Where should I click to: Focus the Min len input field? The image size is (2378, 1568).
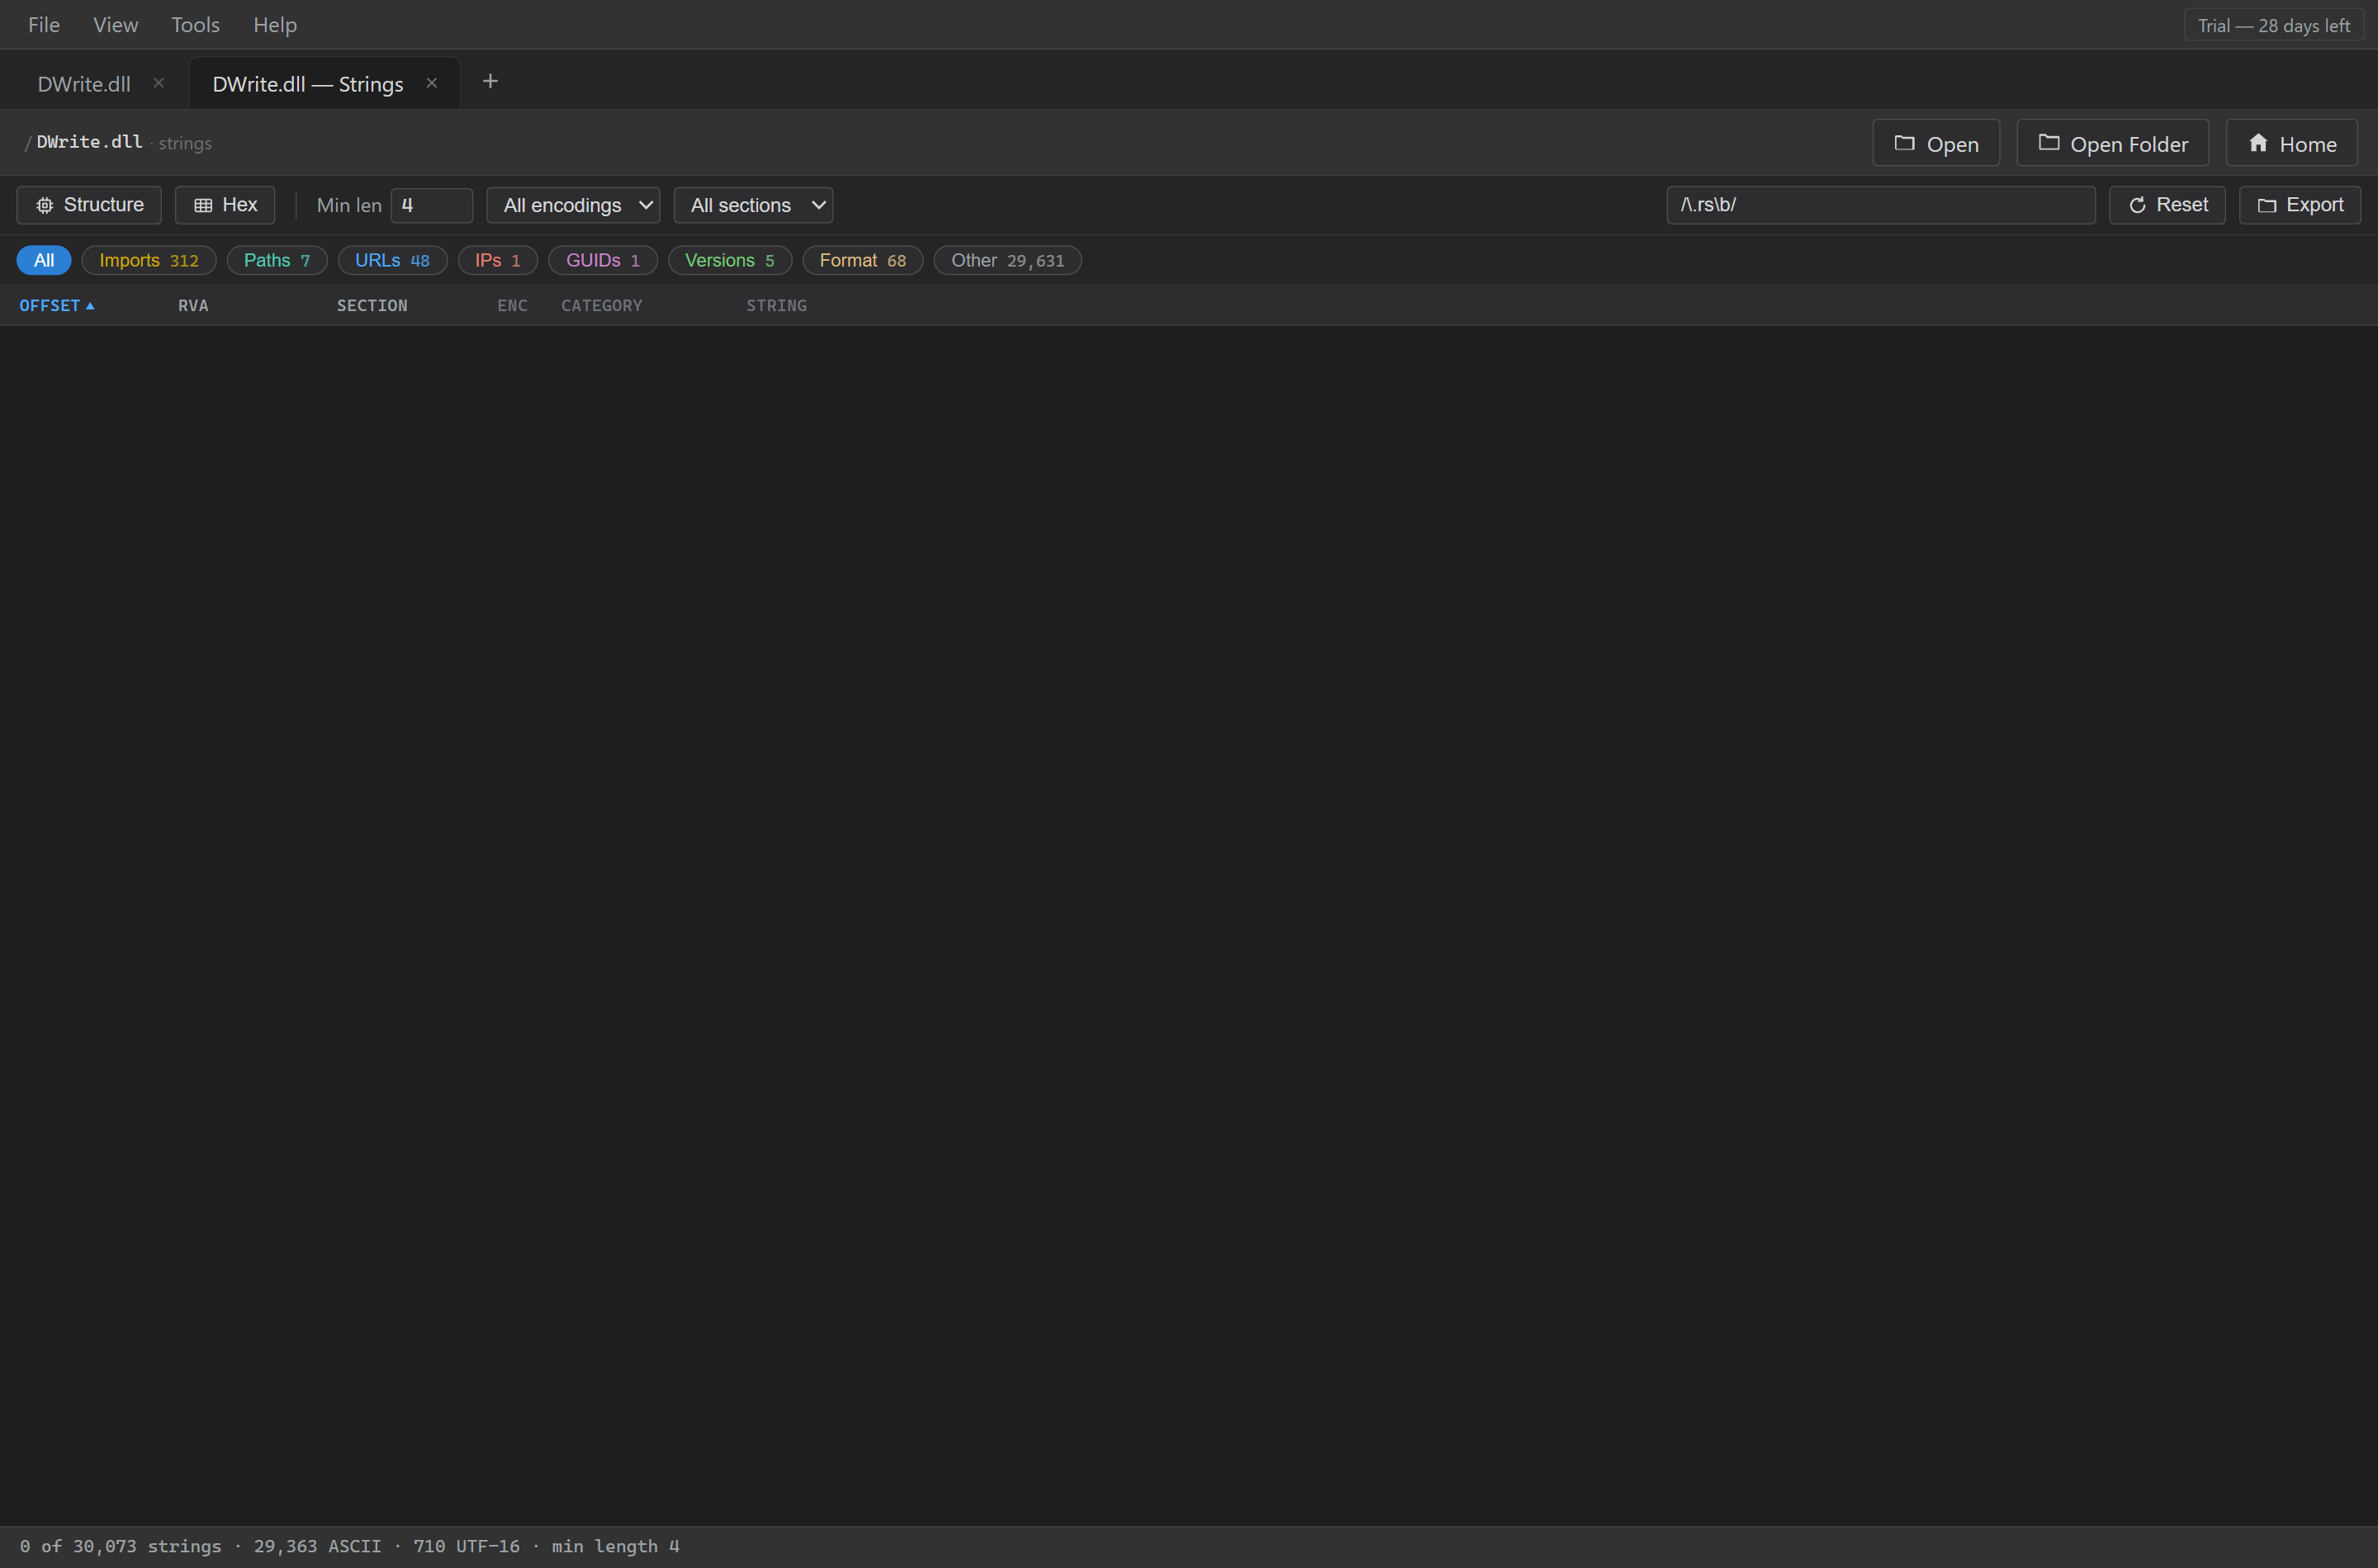pyautogui.click(x=431, y=205)
